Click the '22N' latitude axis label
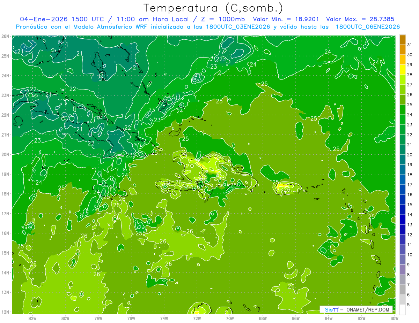This screenshot has width=419, height=323. tap(5, 115)
